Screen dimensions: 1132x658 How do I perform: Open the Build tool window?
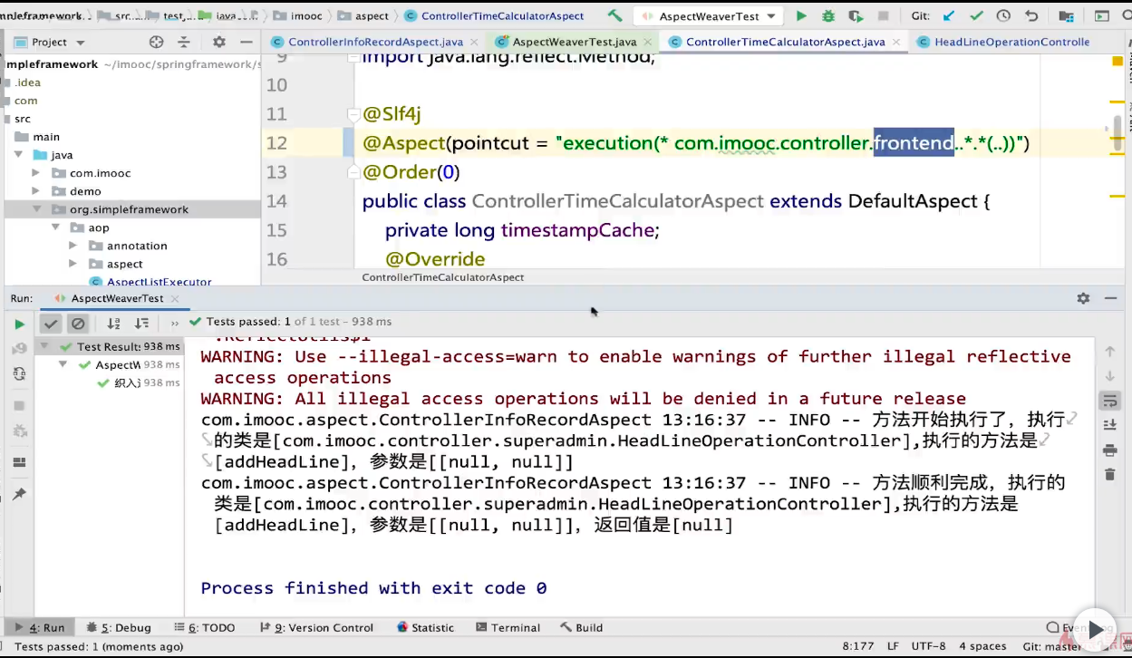point(581,627)
